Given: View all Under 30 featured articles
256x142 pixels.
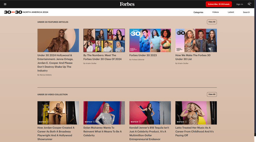Looking at the screenshot, I should (x=212, y=22).
